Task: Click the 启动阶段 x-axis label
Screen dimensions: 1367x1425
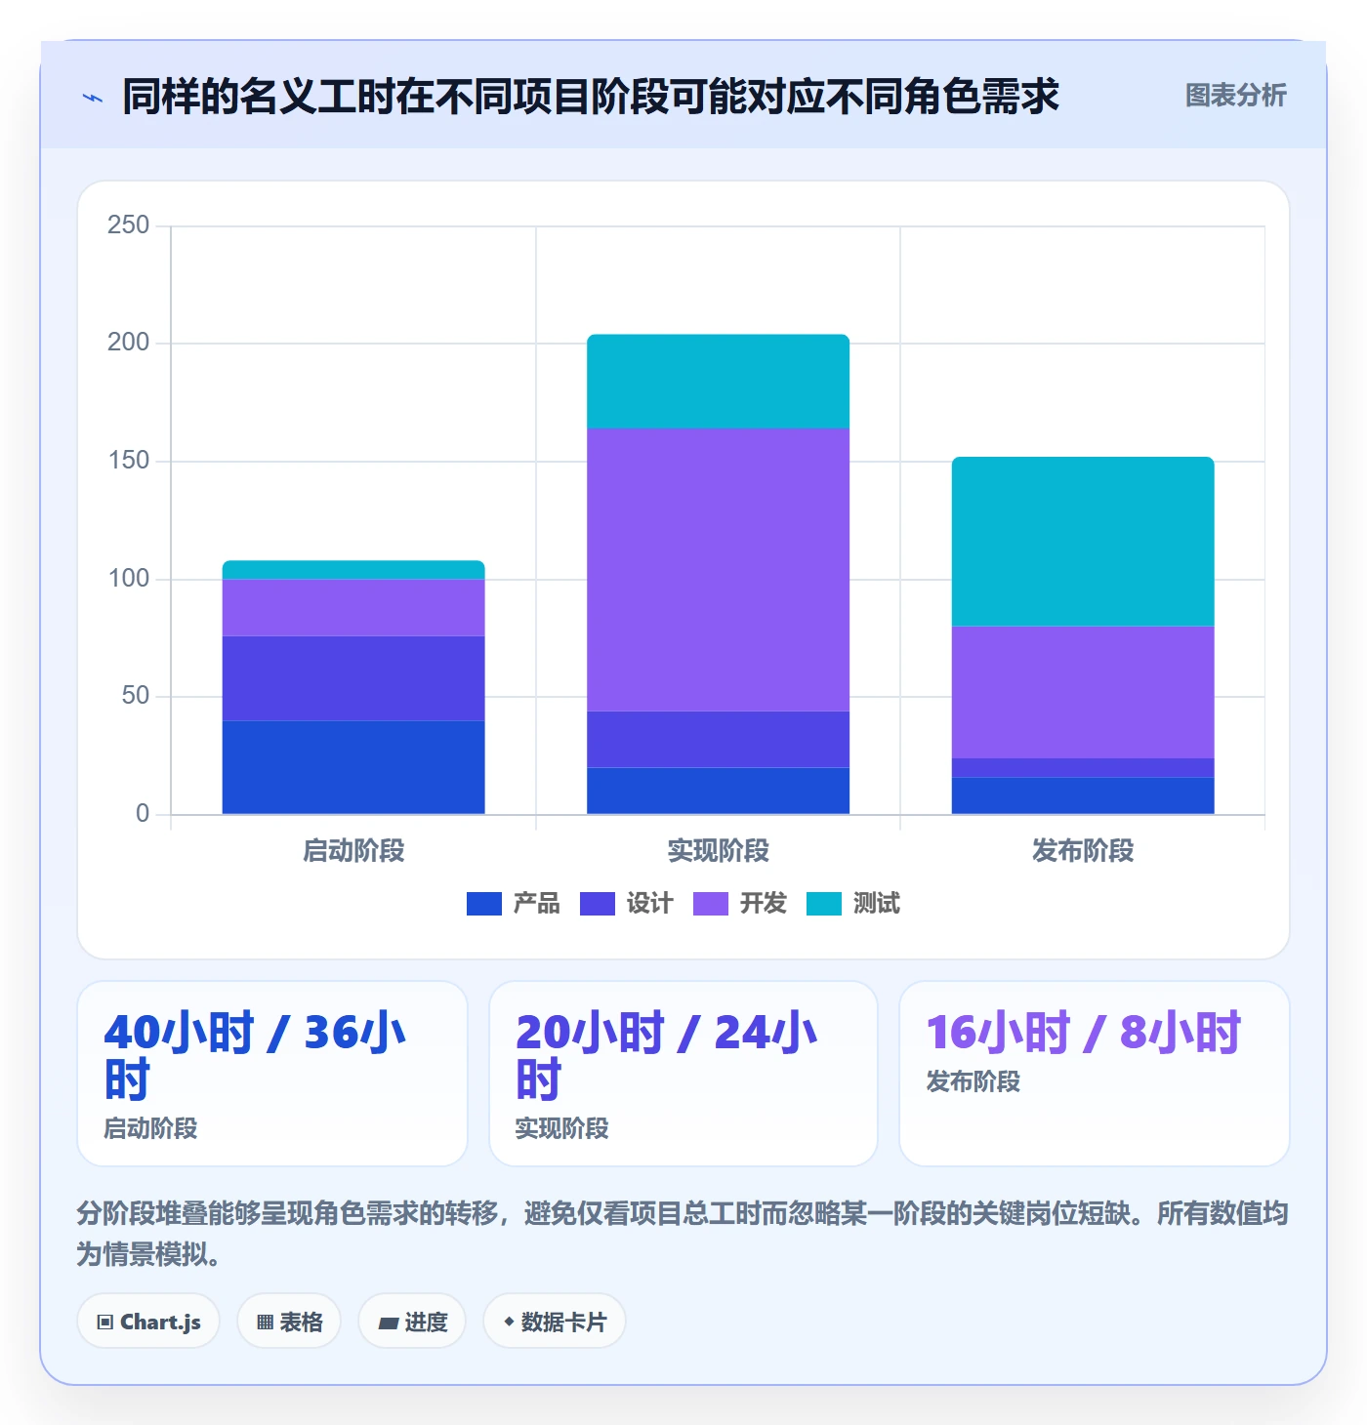Action: [353, 851]
